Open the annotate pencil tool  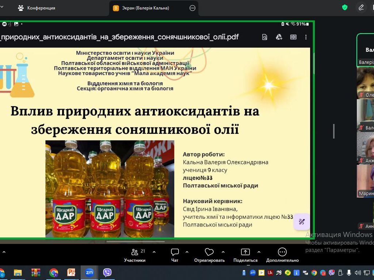[x=361, y=7]
